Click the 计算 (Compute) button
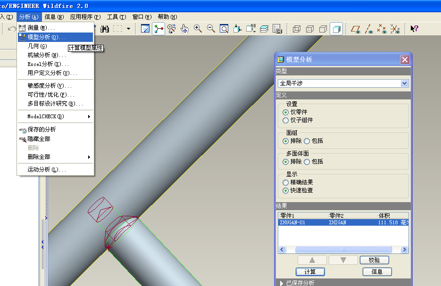The width and height of the screenshot is (441, 286). [x=310, y=272]
